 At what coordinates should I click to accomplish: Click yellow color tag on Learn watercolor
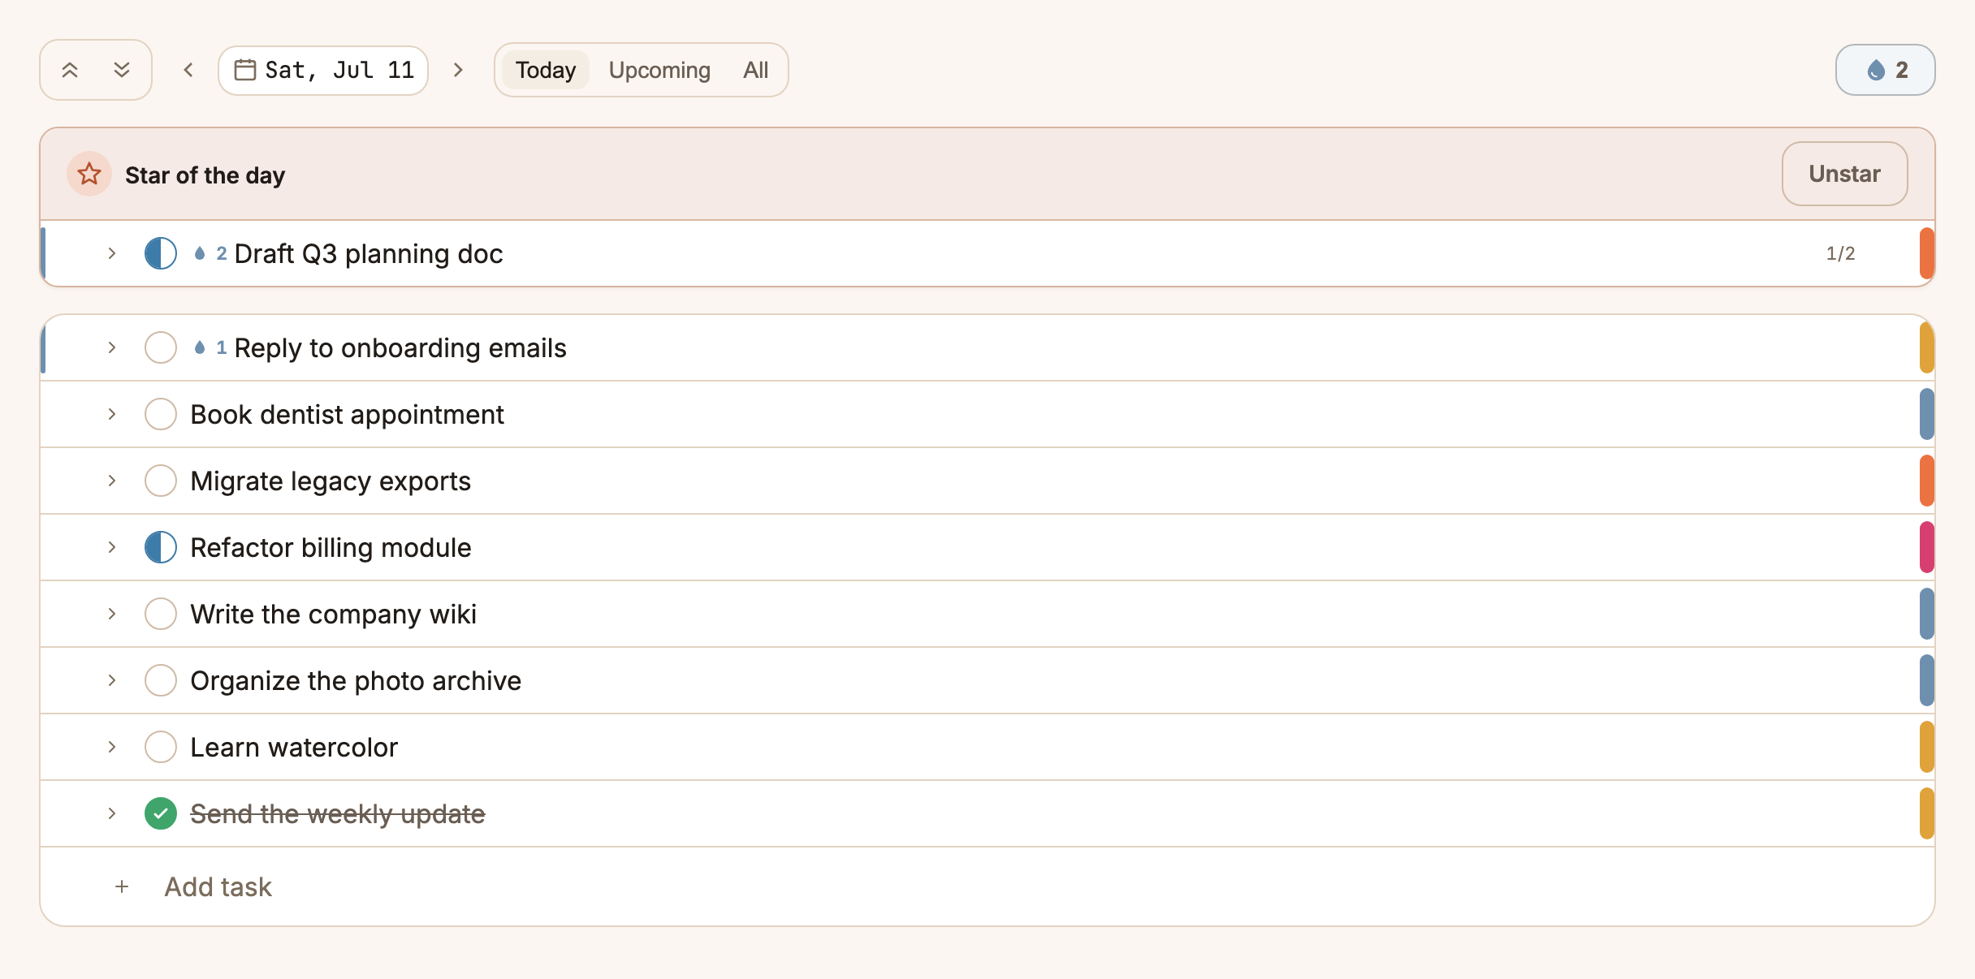tap(1926, 747)
